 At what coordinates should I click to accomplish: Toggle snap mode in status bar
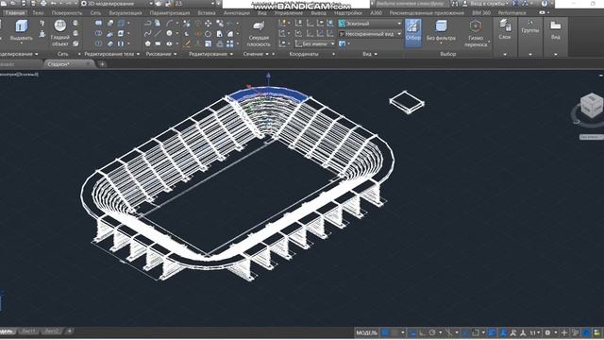point(394,332)
